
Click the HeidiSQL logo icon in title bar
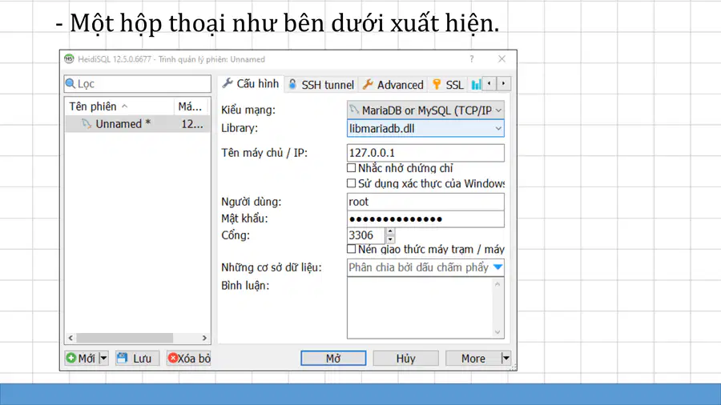[x=69, y=58]
